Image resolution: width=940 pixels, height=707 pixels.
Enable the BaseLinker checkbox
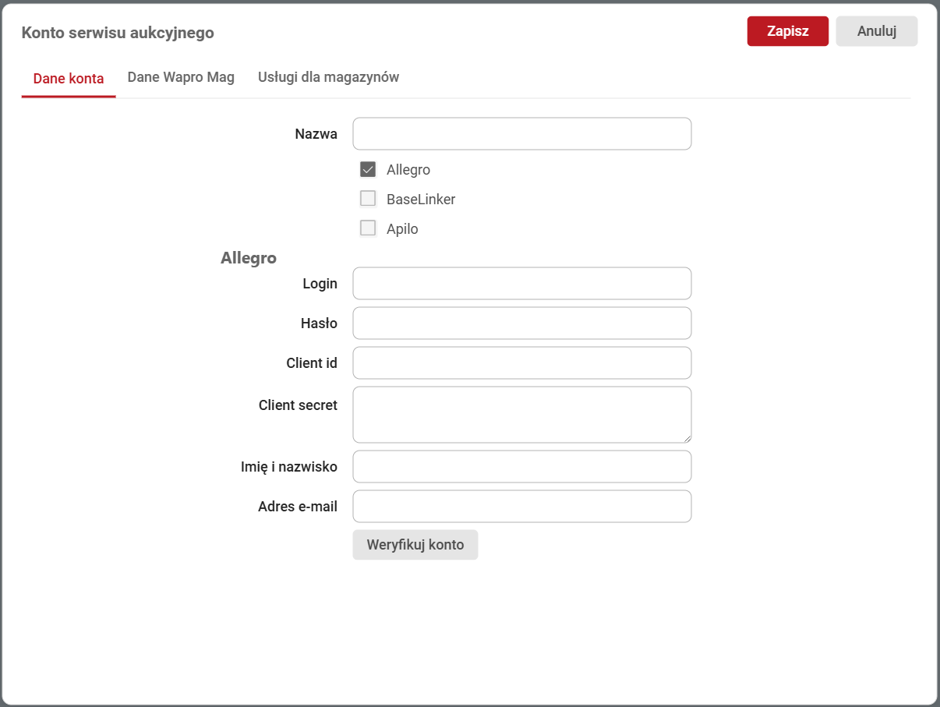coord(368,199)
